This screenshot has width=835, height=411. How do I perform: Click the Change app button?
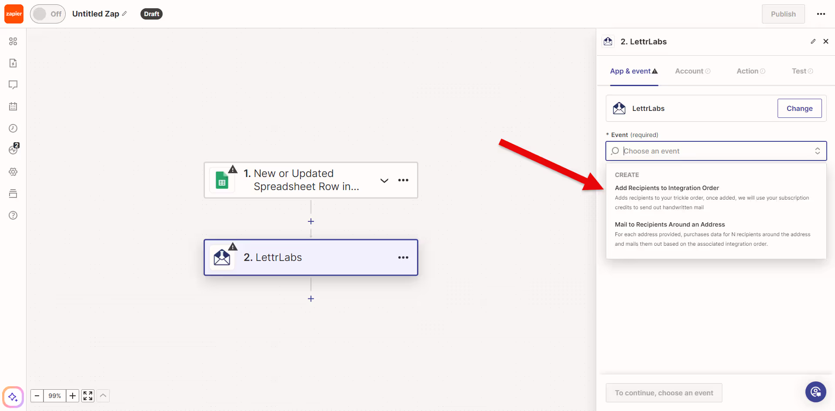799,108
